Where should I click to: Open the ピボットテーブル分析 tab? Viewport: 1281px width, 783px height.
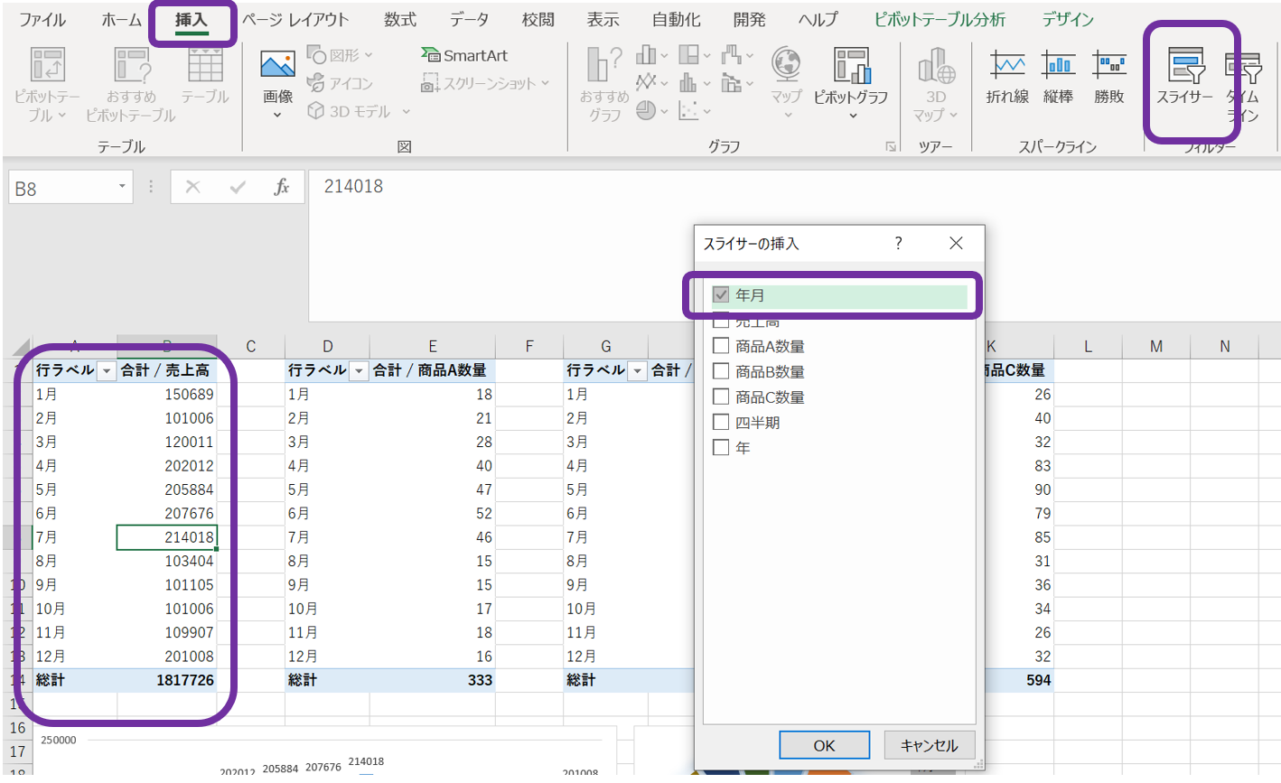940,19
